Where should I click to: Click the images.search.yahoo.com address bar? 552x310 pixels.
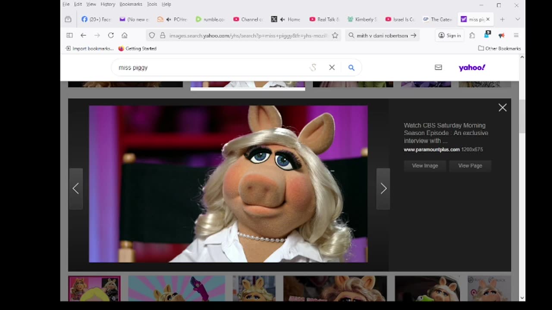[248, 35]
